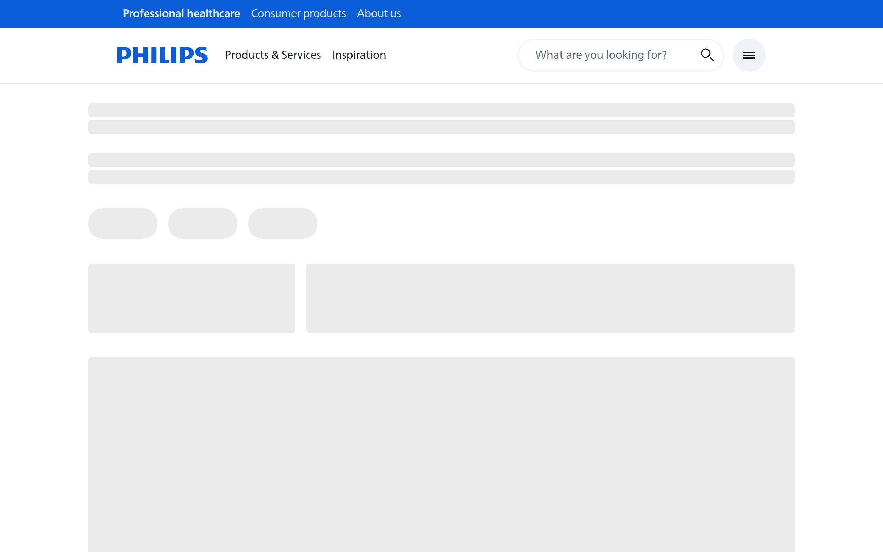Click the smaller left placeholder card
The width and height of the screenshot is (883, 552).
(x=191, y=298)
